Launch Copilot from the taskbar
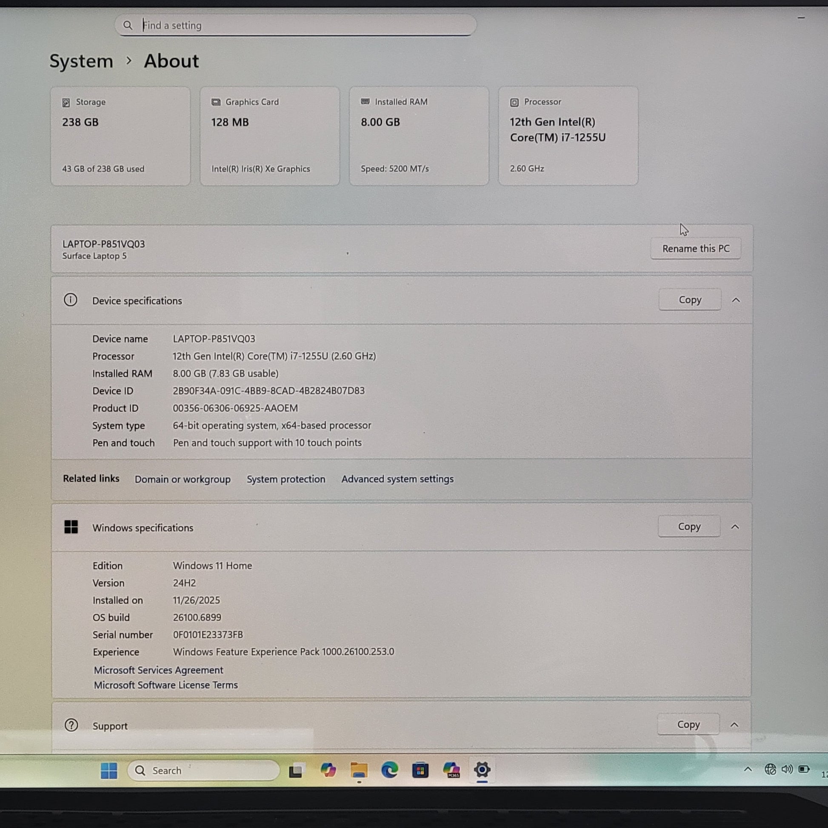Image resolution: width=828 pixels, height=828 pixels. tap(328, 770)
